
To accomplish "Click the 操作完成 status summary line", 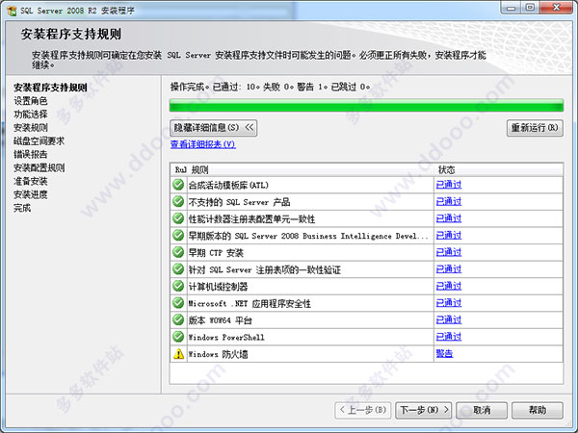I will [x=270, y=87].
